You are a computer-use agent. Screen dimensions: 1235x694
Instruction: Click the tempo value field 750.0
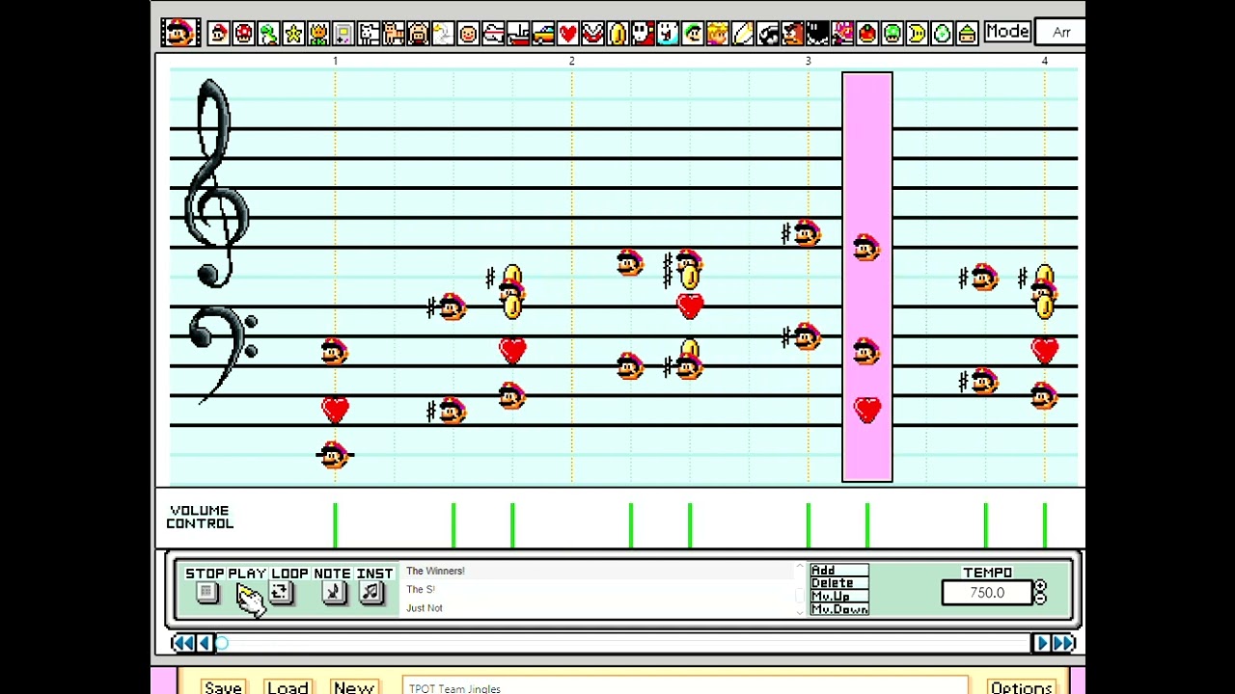coord(987,593)
